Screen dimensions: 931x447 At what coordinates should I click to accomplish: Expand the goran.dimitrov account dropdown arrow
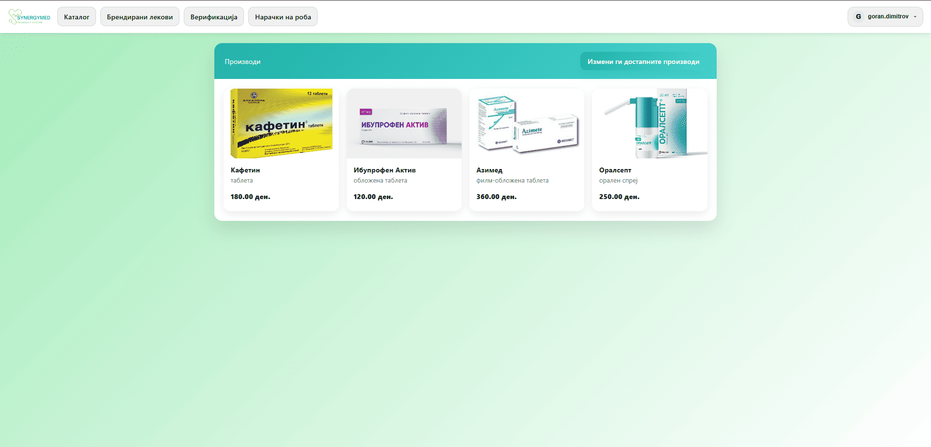coord(915,17)
